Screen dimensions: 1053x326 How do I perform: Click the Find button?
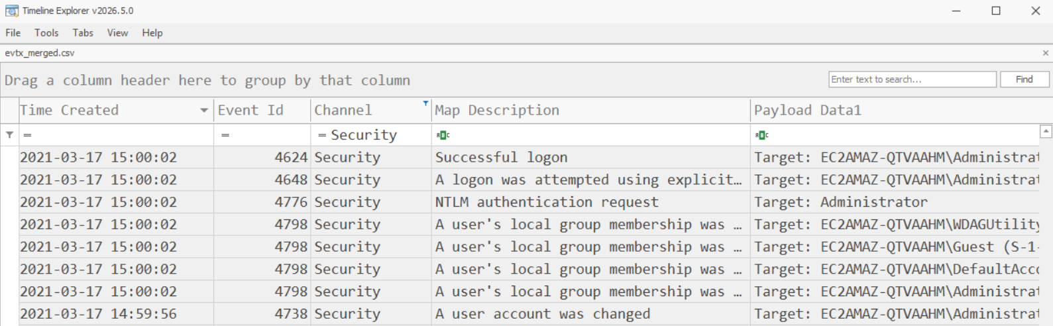point(1025,80)
